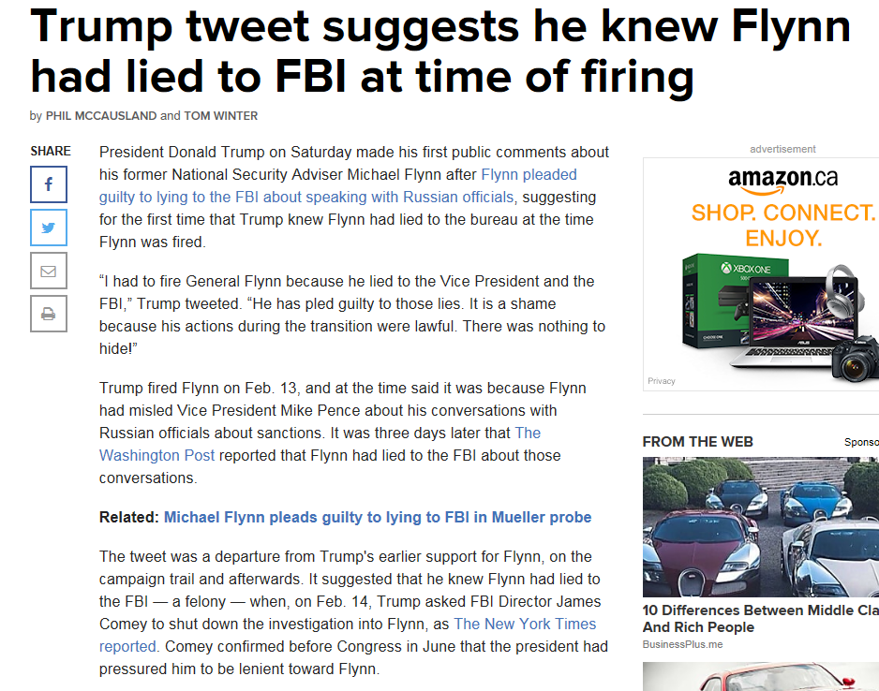Open 'Michael Flynn pleads guilty' related link

click(x=378, y=517)
